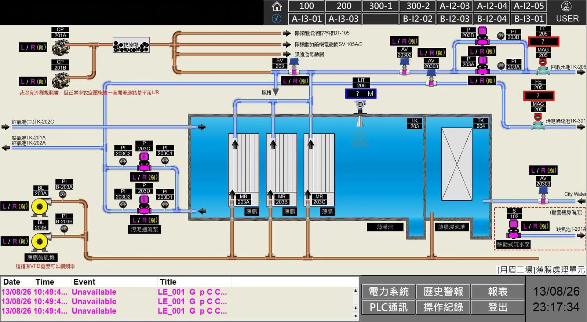
Task: Toggle L/R mode for AV 20302
Action: tap(404, 41)
